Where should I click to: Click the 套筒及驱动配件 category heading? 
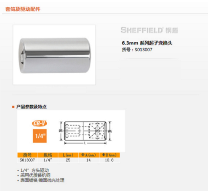point(23,9)
